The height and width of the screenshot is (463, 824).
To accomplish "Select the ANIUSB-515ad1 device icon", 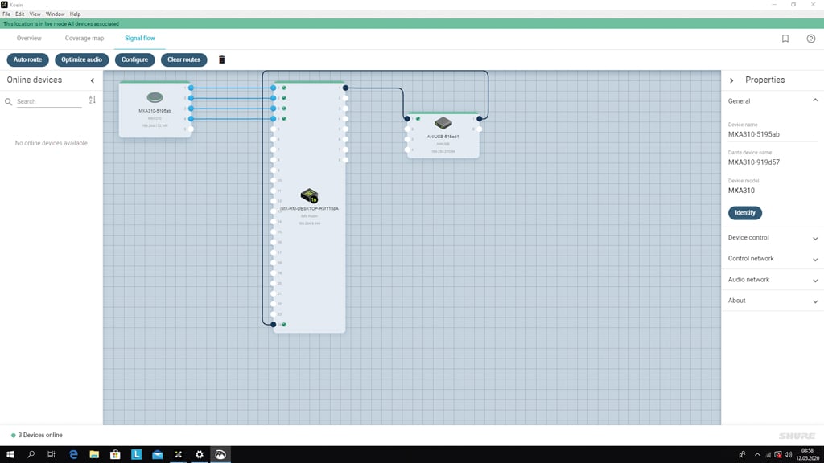I will (x=443, y=123).
